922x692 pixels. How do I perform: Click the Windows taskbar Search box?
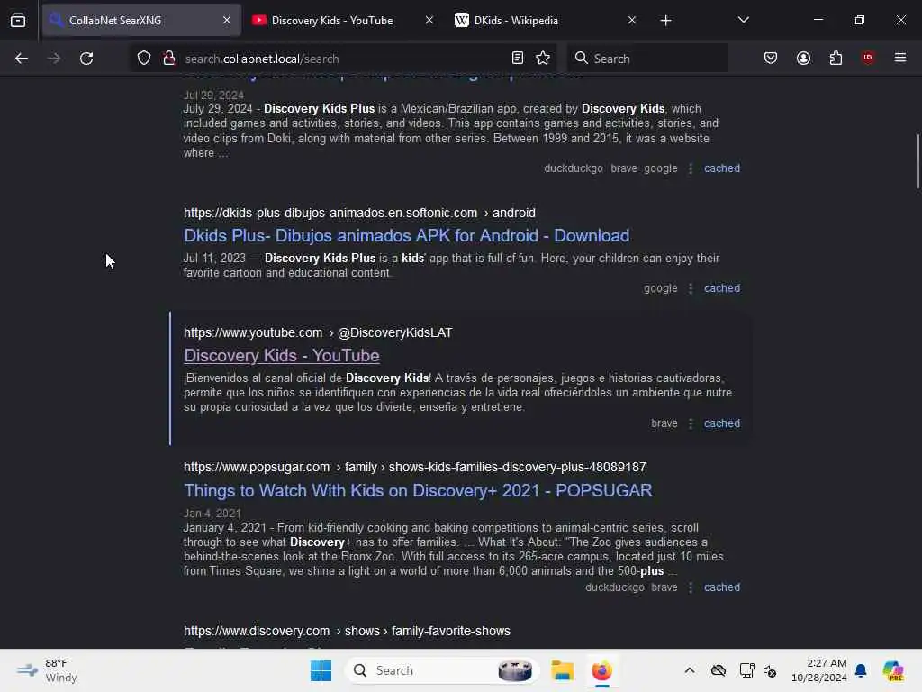(441, 670)
